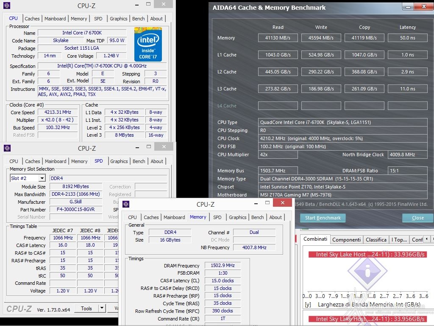This screenshot has height=326, width=434.
Task: Click the L1 Cache Read result "1043.0 GB/s"
Action: [278, 55]
